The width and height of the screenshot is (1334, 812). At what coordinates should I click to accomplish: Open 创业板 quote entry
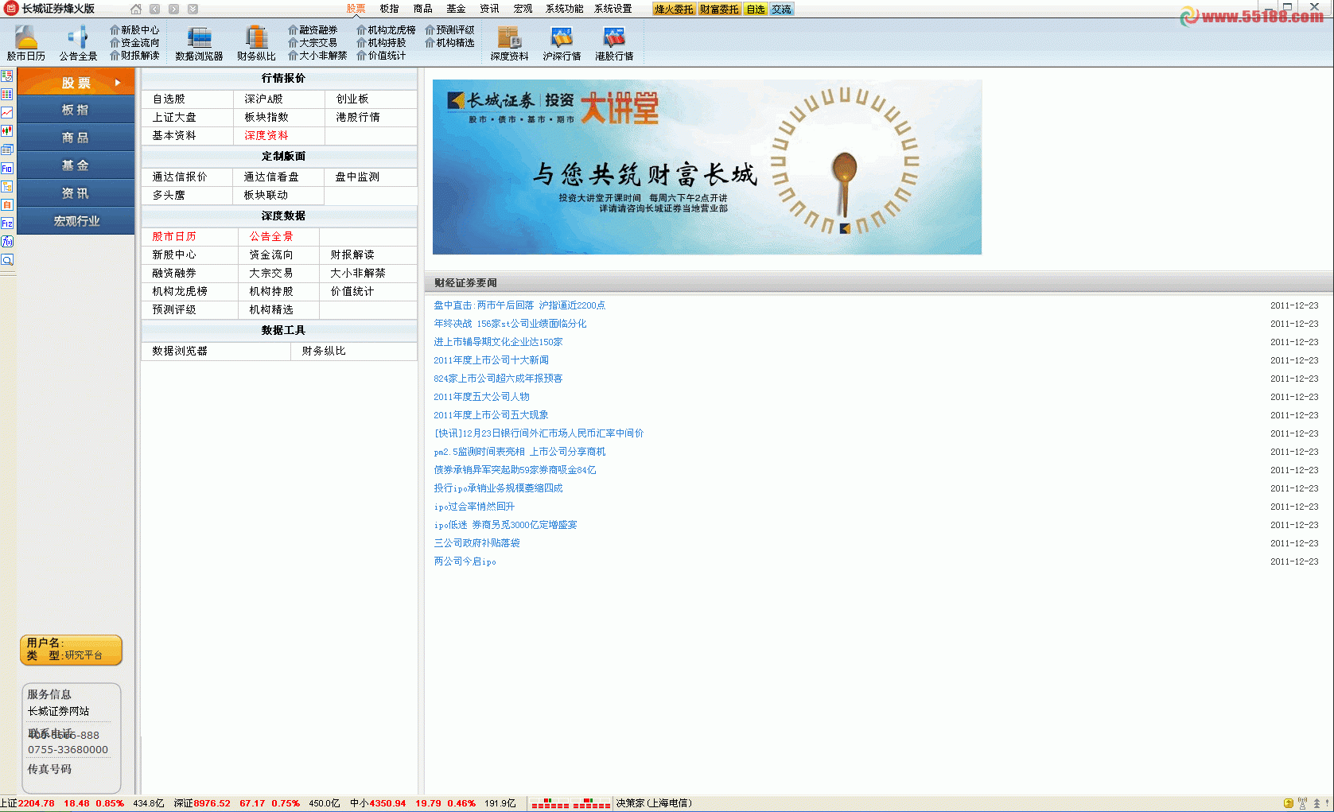click(352, 99)
